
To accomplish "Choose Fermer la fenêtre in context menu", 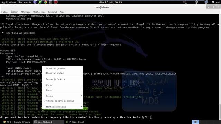I will (62, 79).
